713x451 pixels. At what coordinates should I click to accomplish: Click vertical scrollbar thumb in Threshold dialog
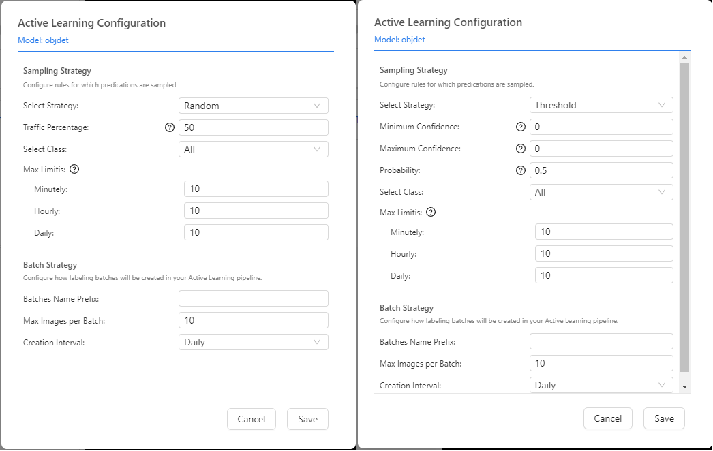click(685, 217)
